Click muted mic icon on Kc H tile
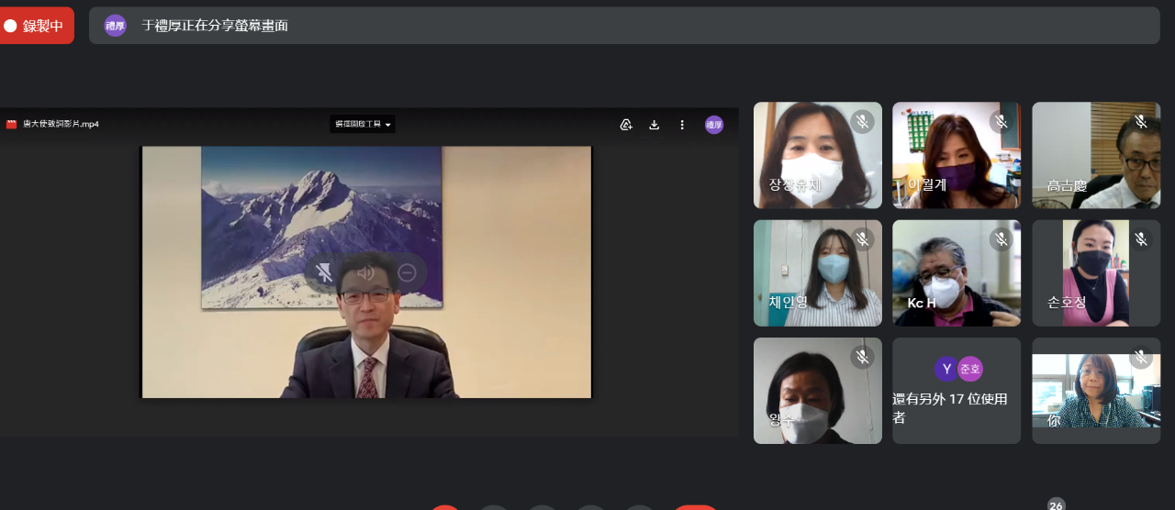This screenshot has width=1175, height=510. (x=1001, y=239)
